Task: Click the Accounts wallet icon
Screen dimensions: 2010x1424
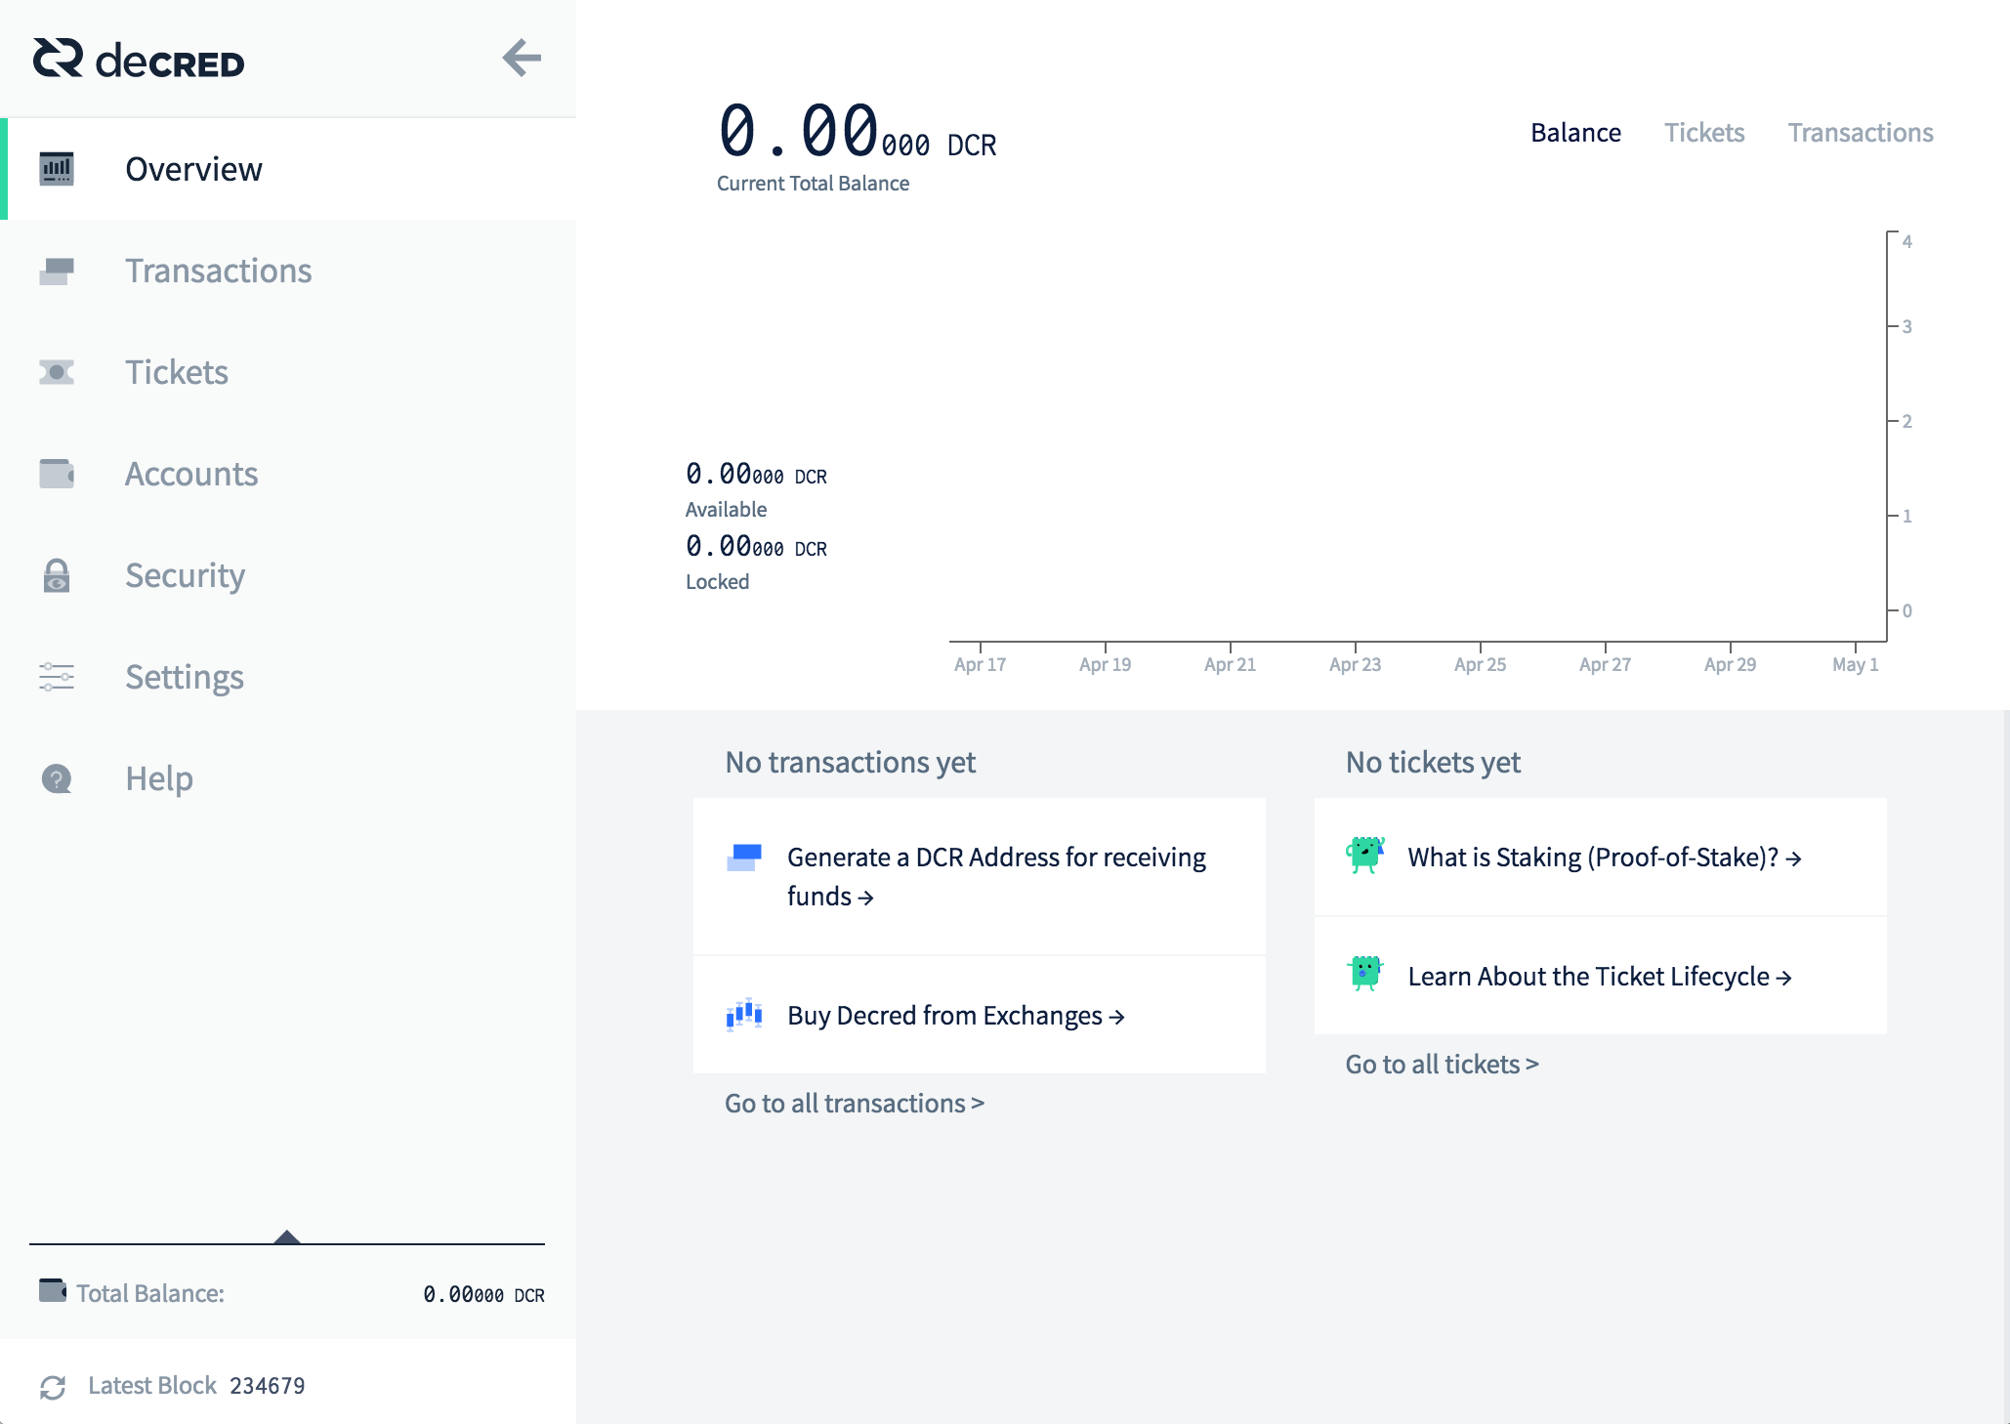Action: coord(57,474)
